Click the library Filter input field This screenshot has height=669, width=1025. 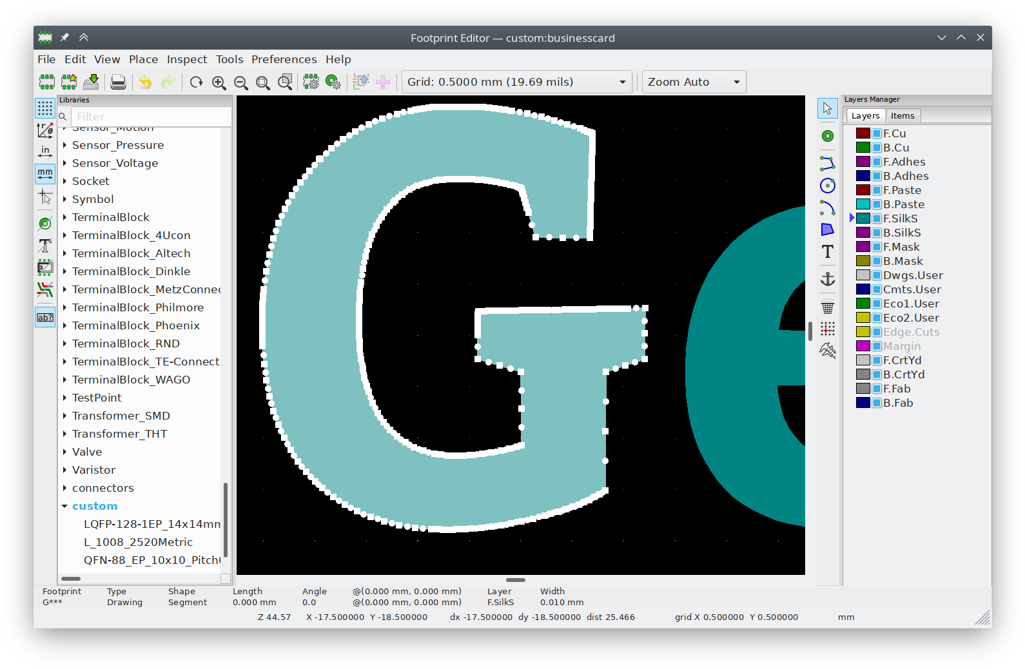point(151,117)
